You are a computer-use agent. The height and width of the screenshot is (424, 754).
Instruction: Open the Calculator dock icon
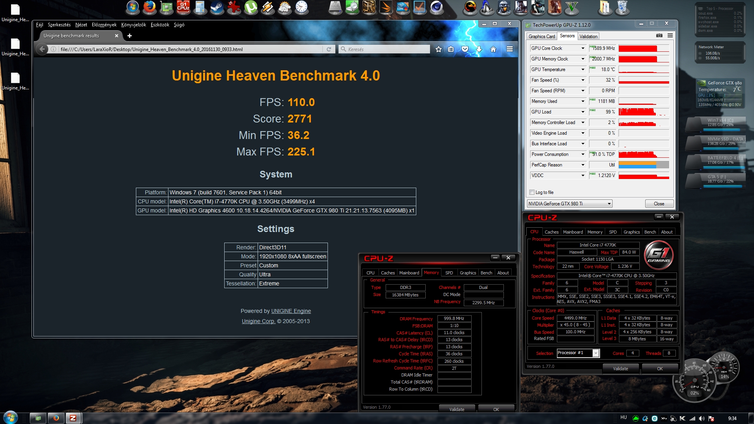(200, 7)
